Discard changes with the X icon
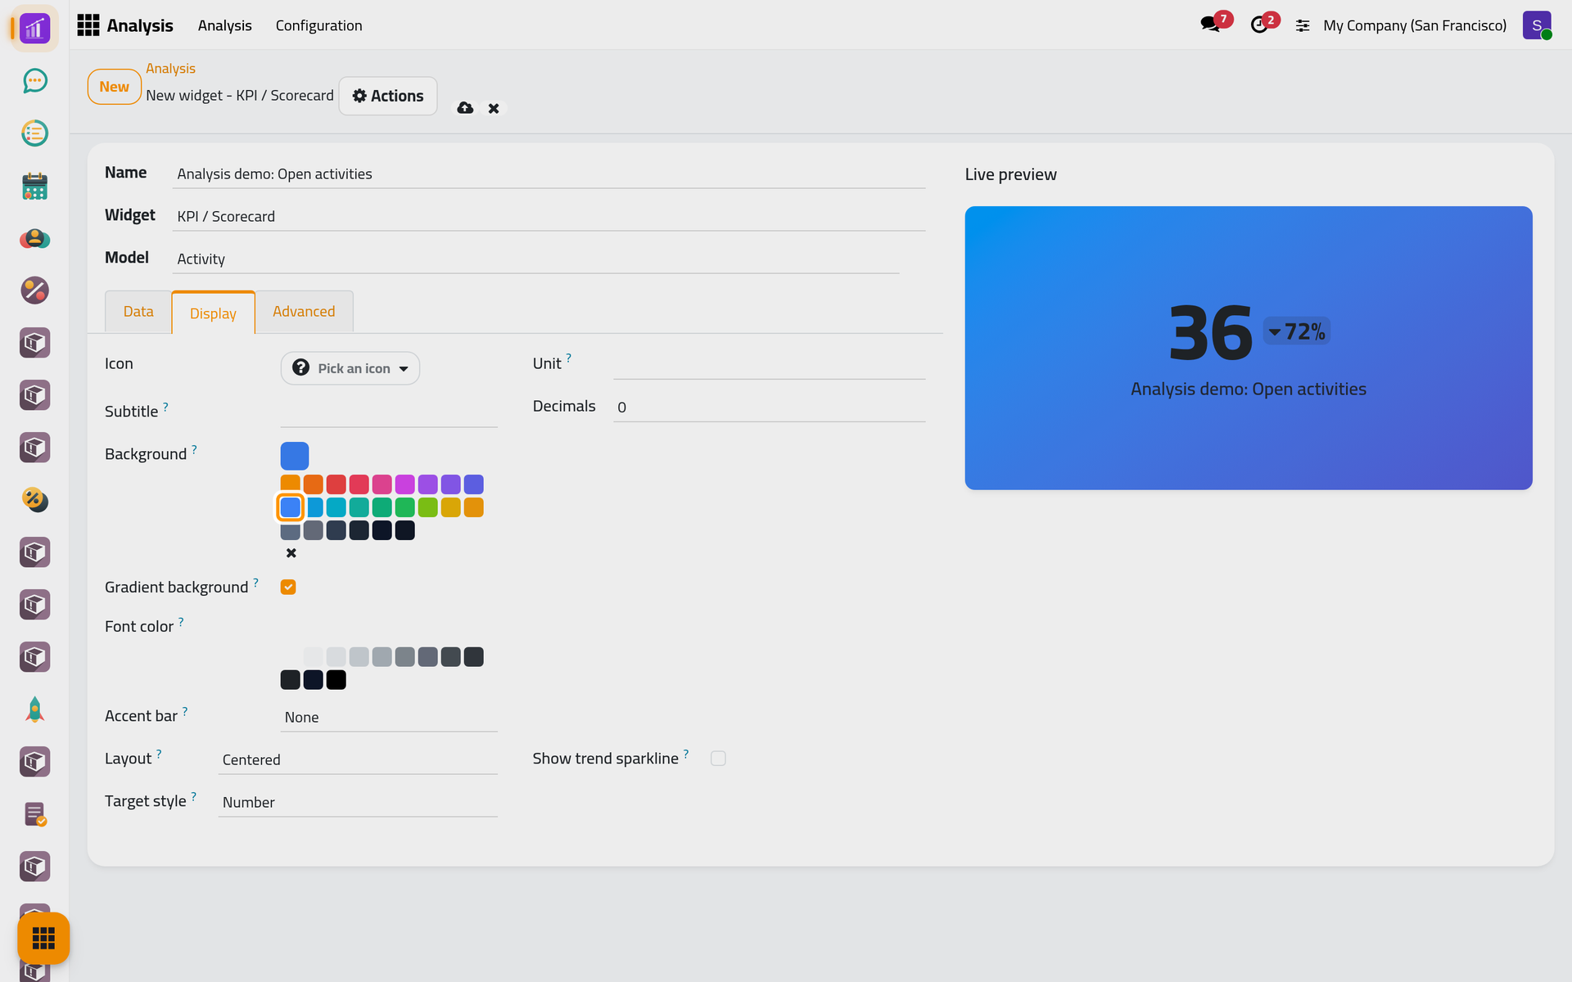 click(x=494, y=108)
